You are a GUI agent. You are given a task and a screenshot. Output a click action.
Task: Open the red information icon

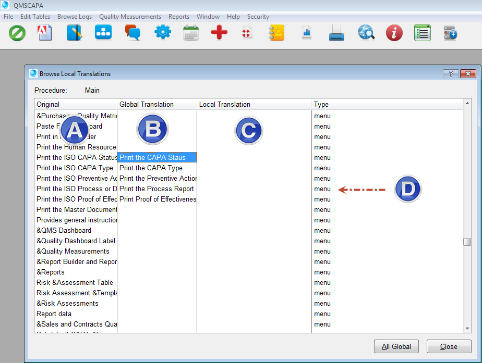tap(394, 33)
